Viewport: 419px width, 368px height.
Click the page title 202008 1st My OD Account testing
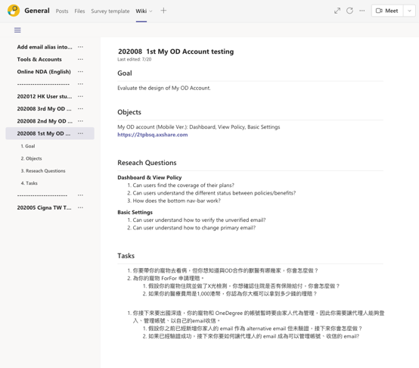tap(175, 51)
